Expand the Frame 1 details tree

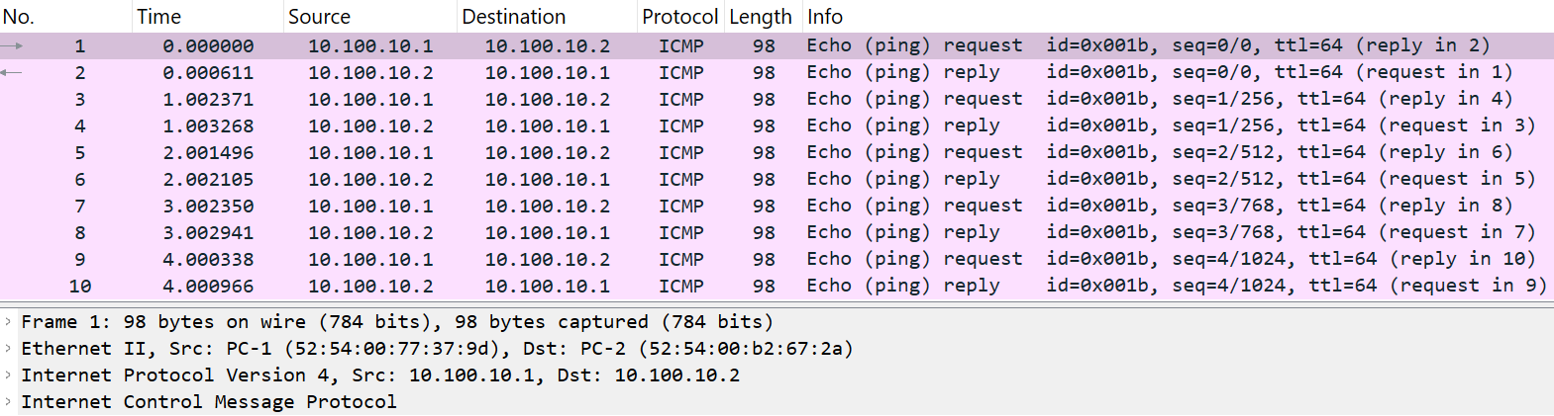pos(8,322)
